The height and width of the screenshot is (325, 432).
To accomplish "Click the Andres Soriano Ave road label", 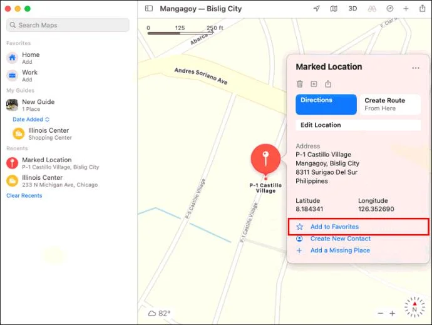I will point(201,76).
